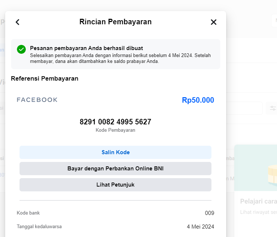
Task: Open the Pelajari cara card heading
Action: tap(258, 201)
